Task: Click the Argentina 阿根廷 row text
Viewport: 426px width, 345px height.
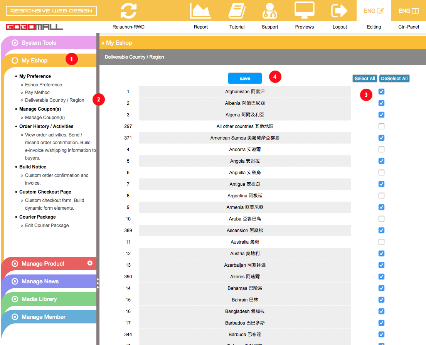Action: pyautogui.click(x=245, y=195)
